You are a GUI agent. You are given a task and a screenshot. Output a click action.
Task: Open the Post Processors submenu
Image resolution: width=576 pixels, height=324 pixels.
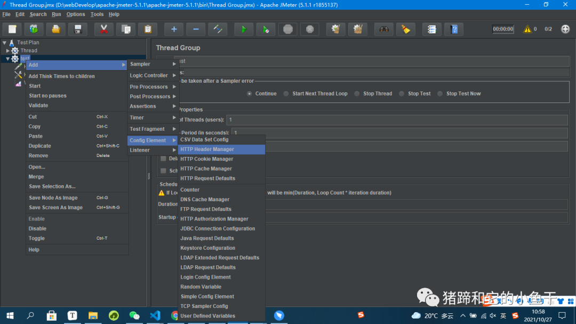point(153,97)
